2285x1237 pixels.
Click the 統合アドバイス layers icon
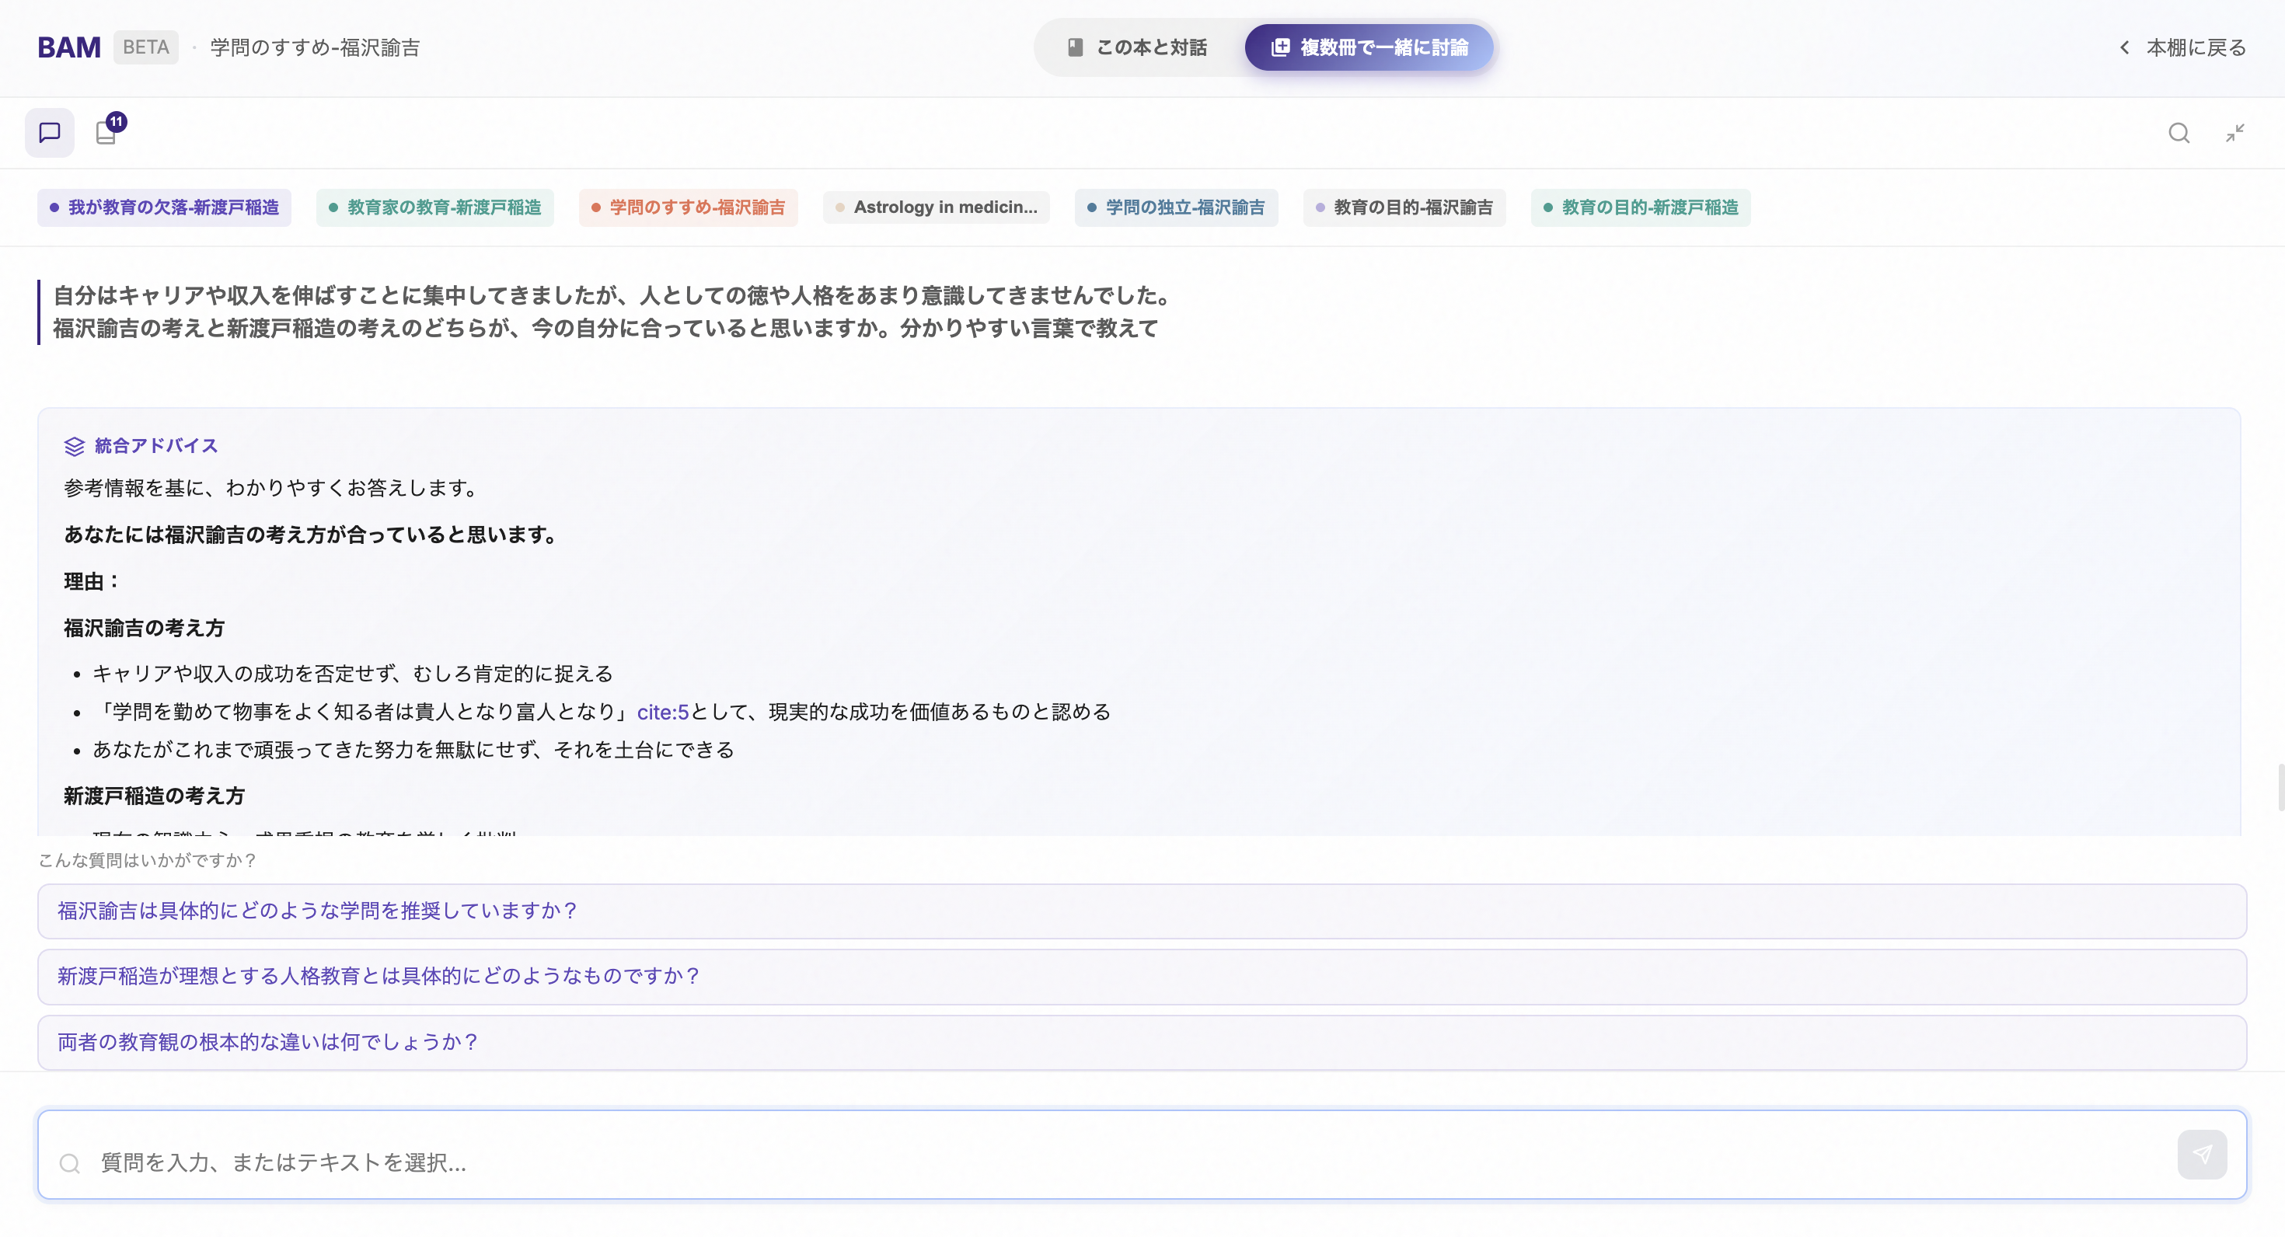[75, 446]
